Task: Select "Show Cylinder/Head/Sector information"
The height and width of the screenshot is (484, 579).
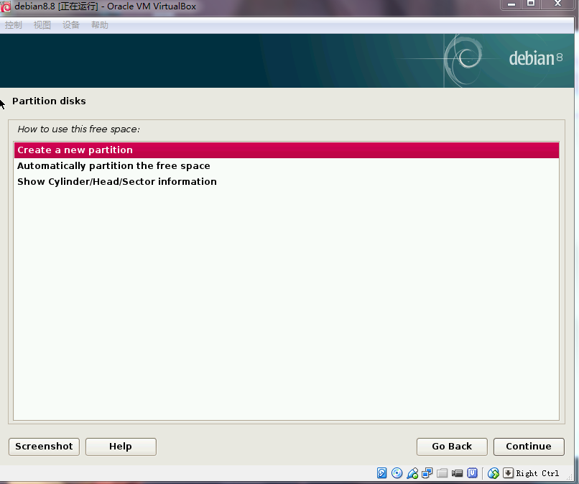Action: [117, 182]
